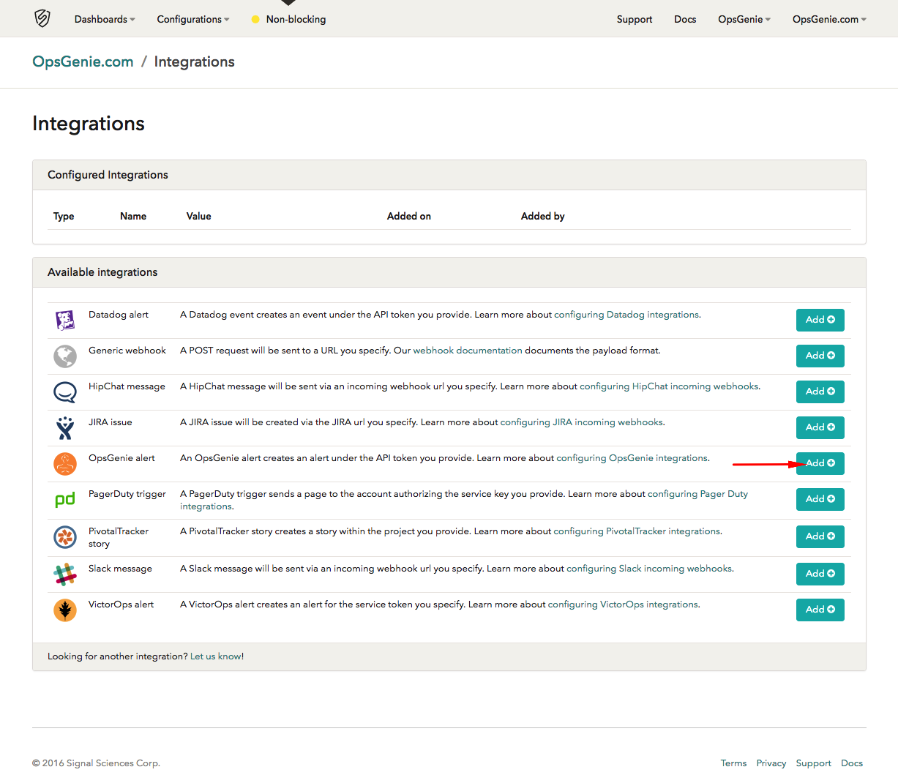This screenshot has width=898, height=775.
Task: Expand the OpsGenie user menu
Action: click(x=744, y=19)
